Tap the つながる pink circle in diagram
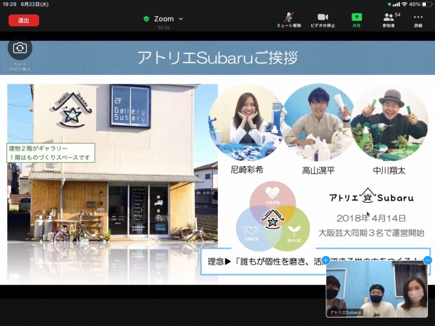435x326 pixels. tap(273, 196)
